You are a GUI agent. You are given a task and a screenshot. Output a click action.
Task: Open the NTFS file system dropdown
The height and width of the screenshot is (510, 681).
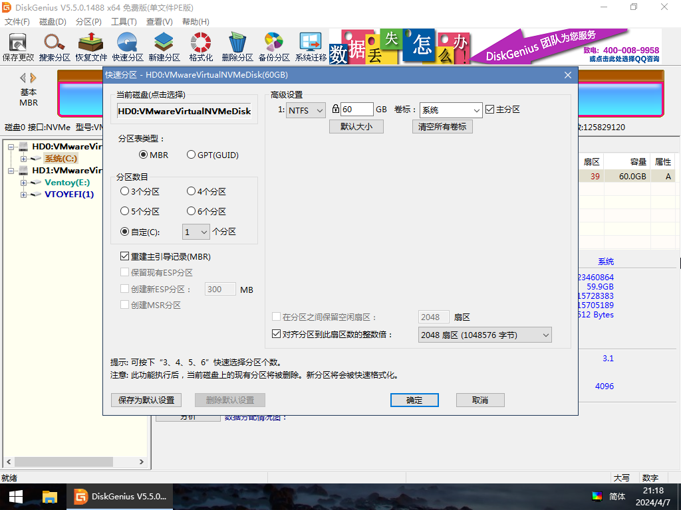[305, 110]
